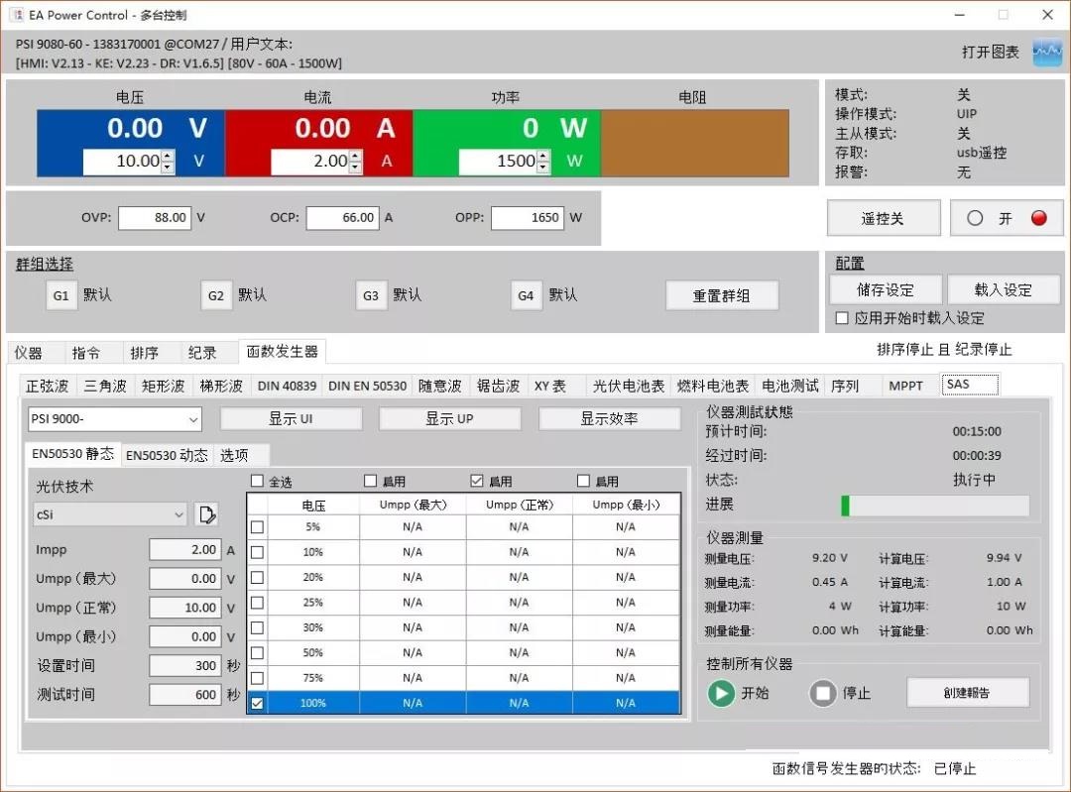
Task: Click the reset groups button
Action: (x=721, y=295)
